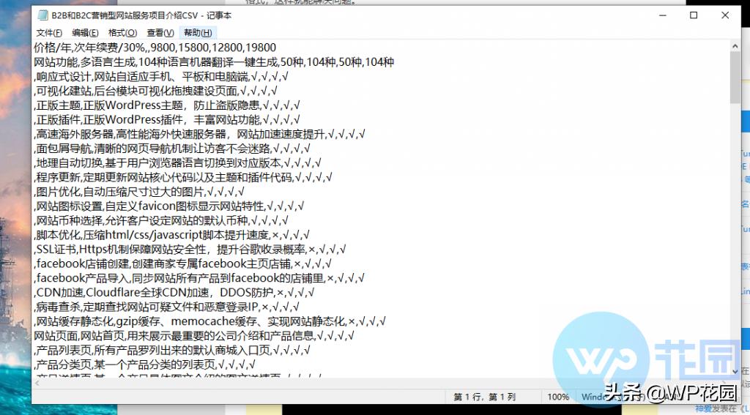
Task: Click the vertical scrollbar up arrow
Action: point(735,46)
